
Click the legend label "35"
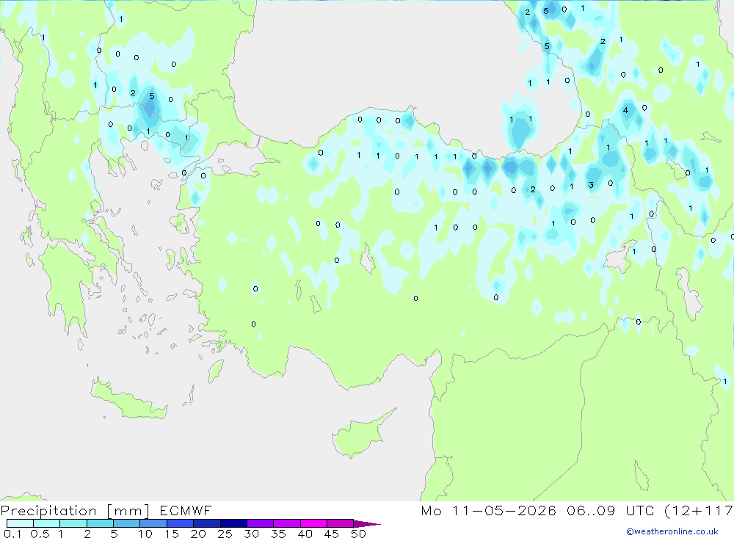coord(278,534)
